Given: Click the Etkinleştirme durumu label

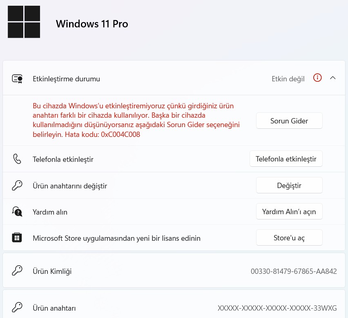Looking at the screenshot, I should tap(66, 79).
